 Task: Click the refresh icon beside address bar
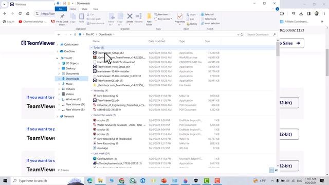pyautogui.click(x=242, y=34)
